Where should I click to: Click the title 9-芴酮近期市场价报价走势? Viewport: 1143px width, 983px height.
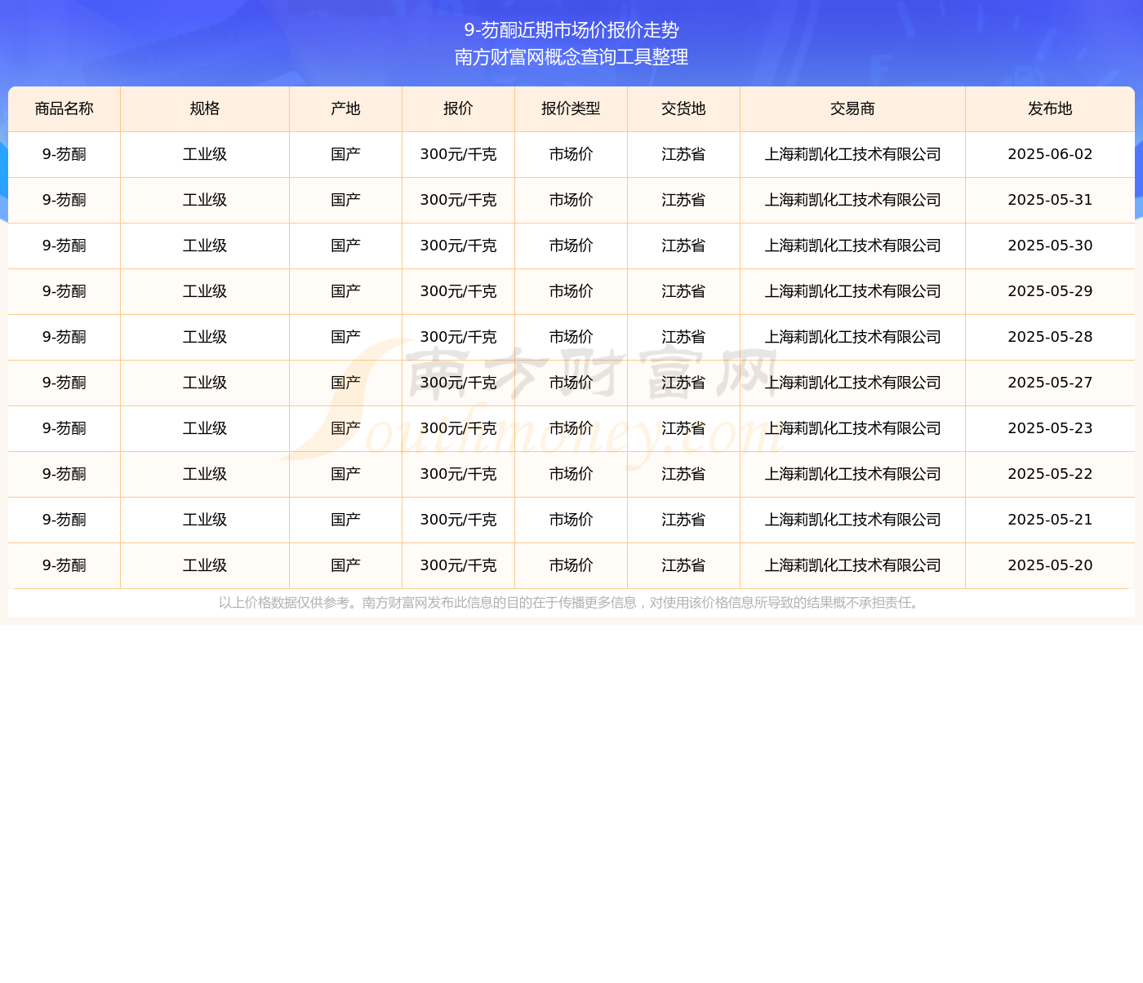click(x=571, y=30)
